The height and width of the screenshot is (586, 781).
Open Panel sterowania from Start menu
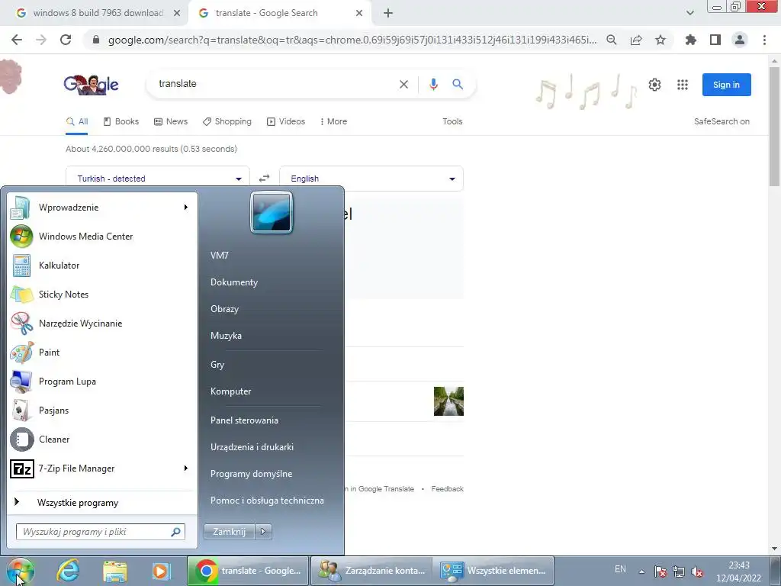(244, 420)
